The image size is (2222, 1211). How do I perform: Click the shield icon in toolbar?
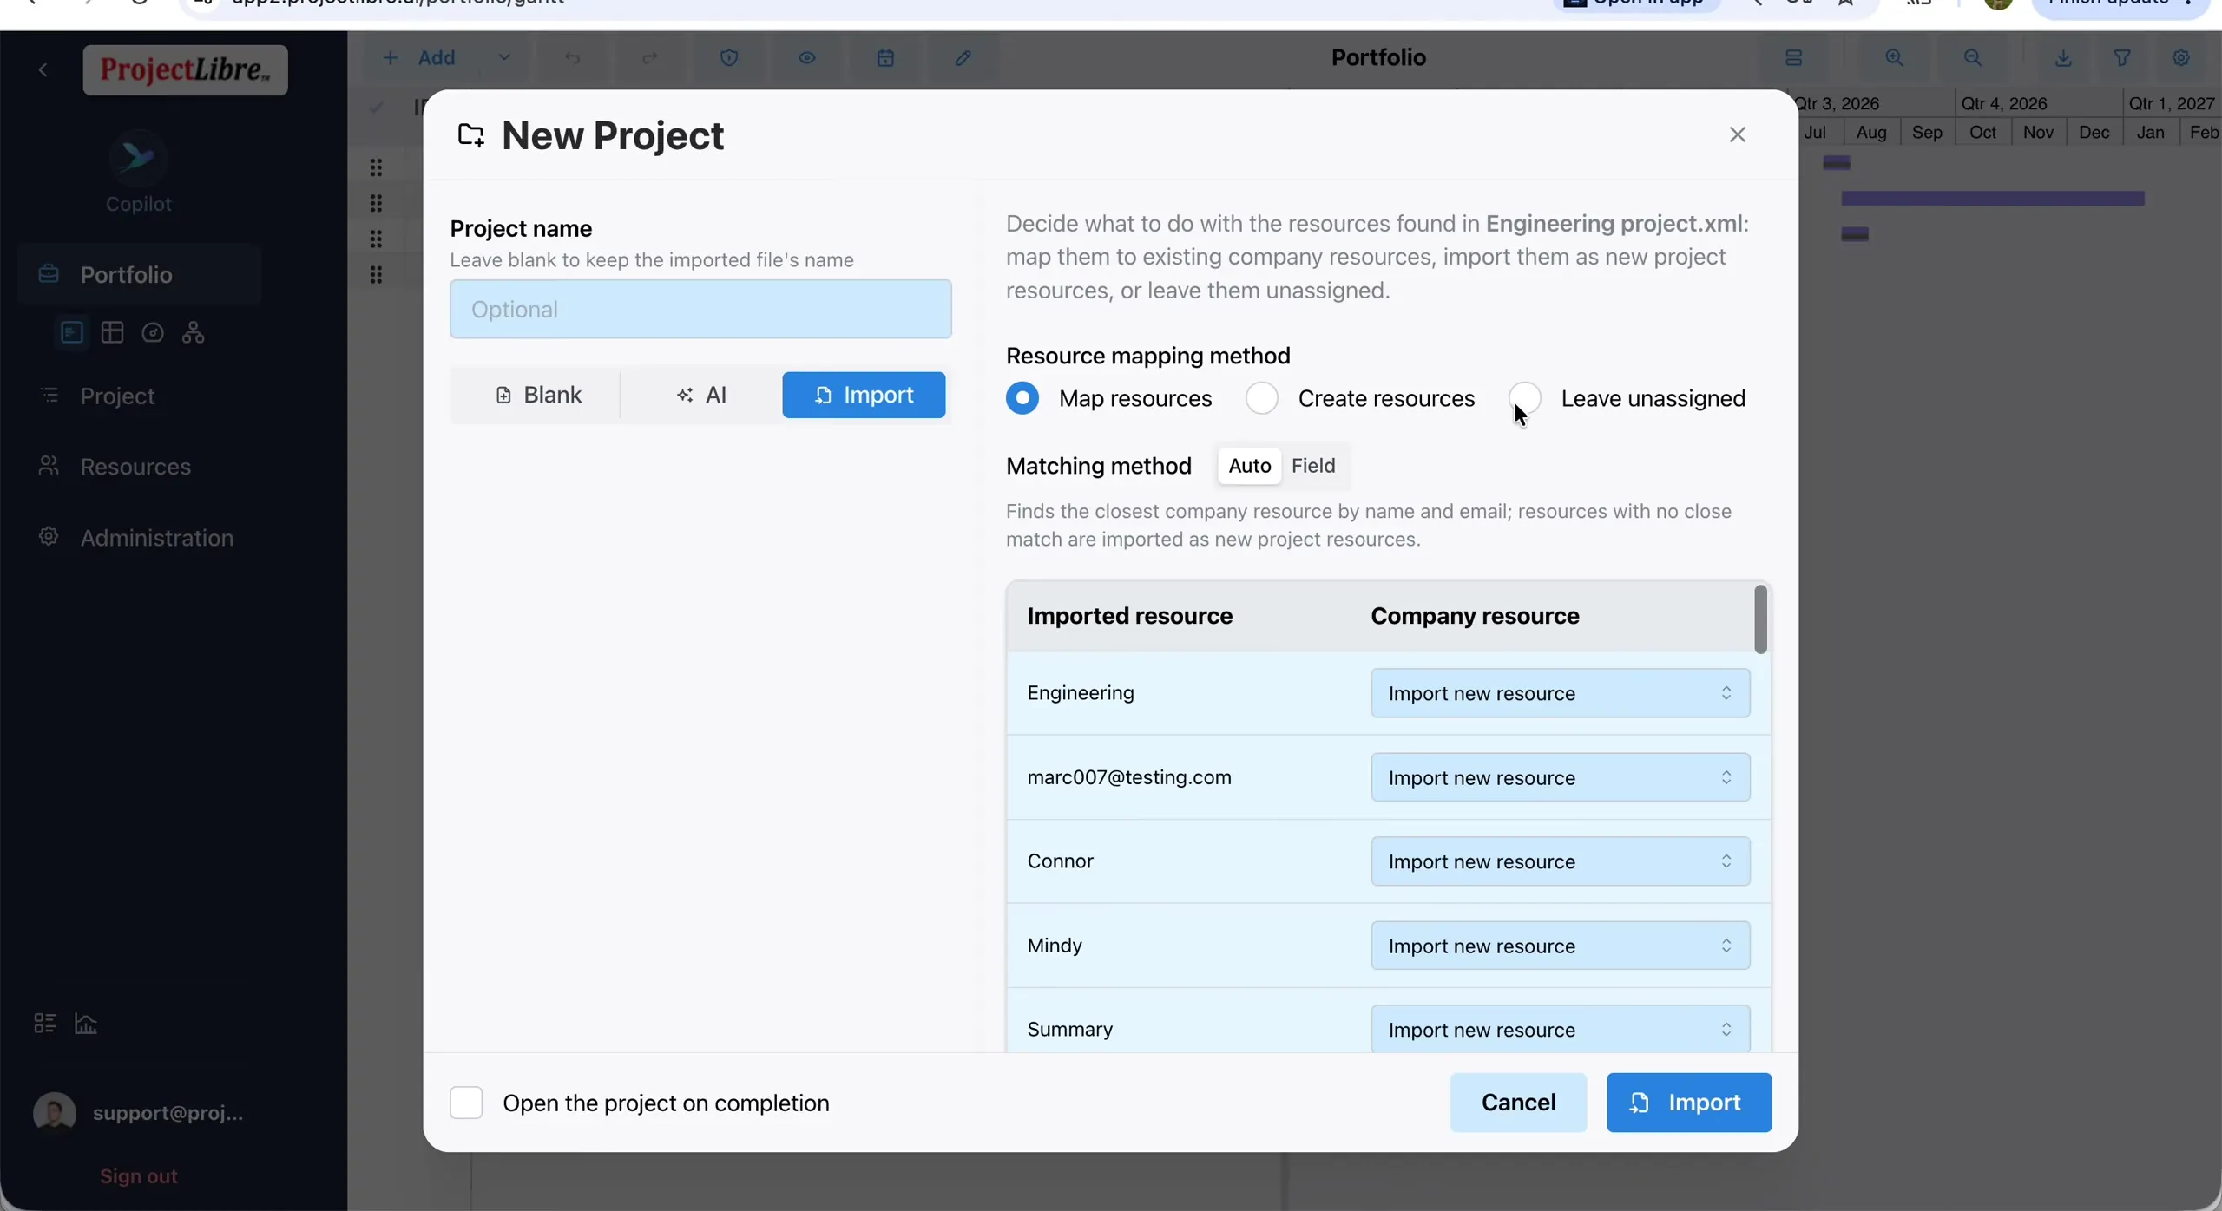point(729,58)
